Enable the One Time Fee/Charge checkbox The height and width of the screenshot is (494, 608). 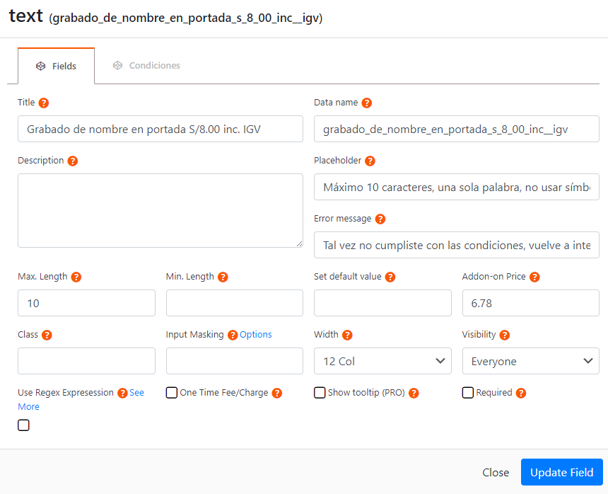[x=171, y=393]
